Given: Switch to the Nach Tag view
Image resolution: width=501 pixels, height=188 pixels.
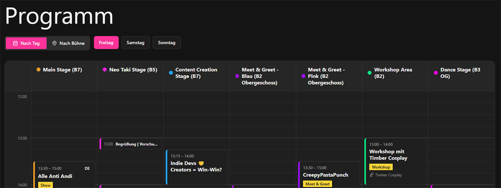Looking at the screenshot, I should tap(26, 43).
